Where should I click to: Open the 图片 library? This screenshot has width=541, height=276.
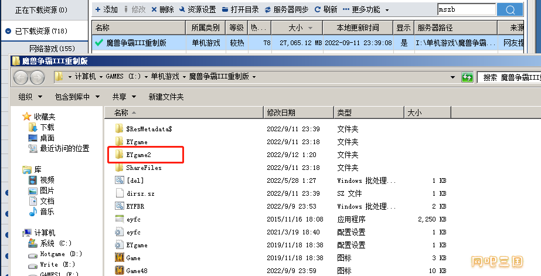click(x=47, y=190)
